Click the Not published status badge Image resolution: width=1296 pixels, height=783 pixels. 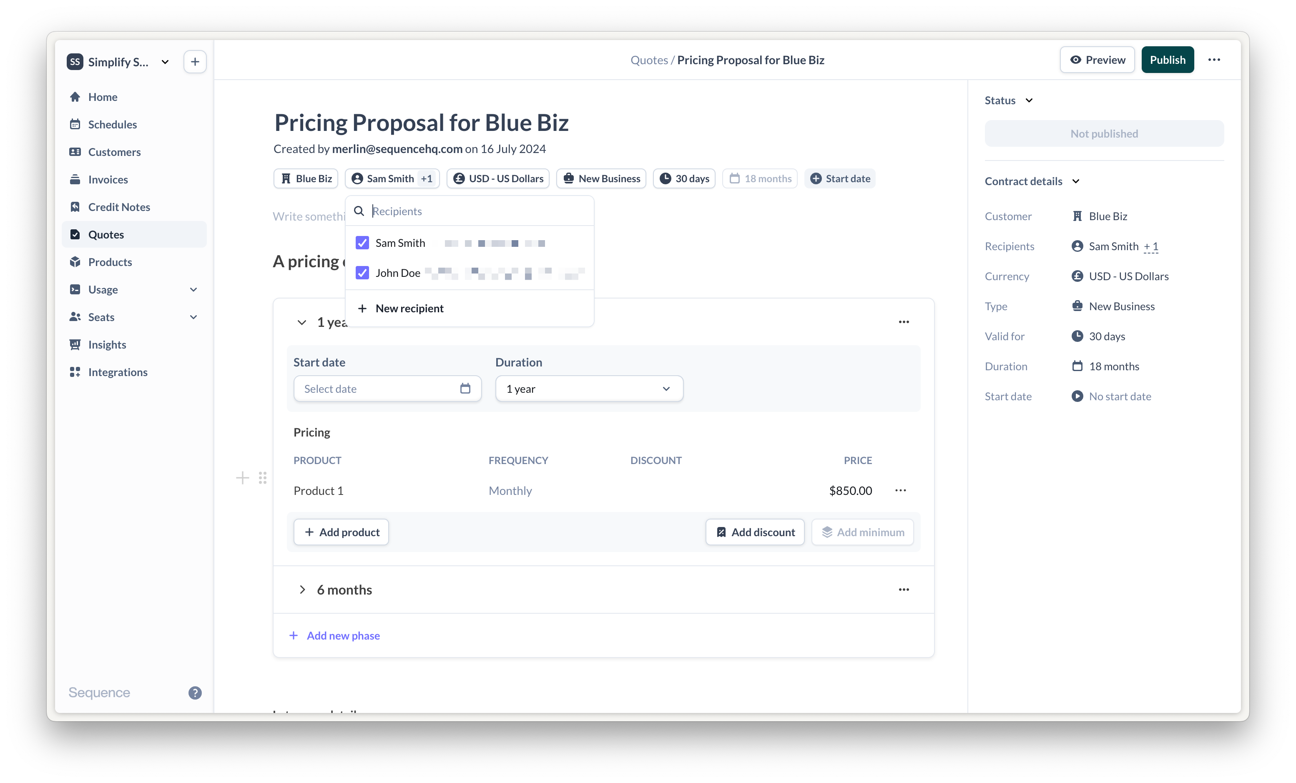click(x=1104, y=133)
